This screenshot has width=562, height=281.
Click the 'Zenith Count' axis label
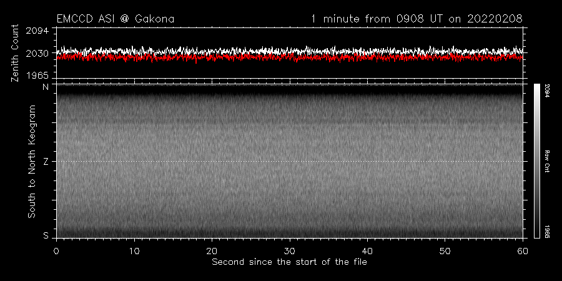pyautogui.click(x=15, y=54)
